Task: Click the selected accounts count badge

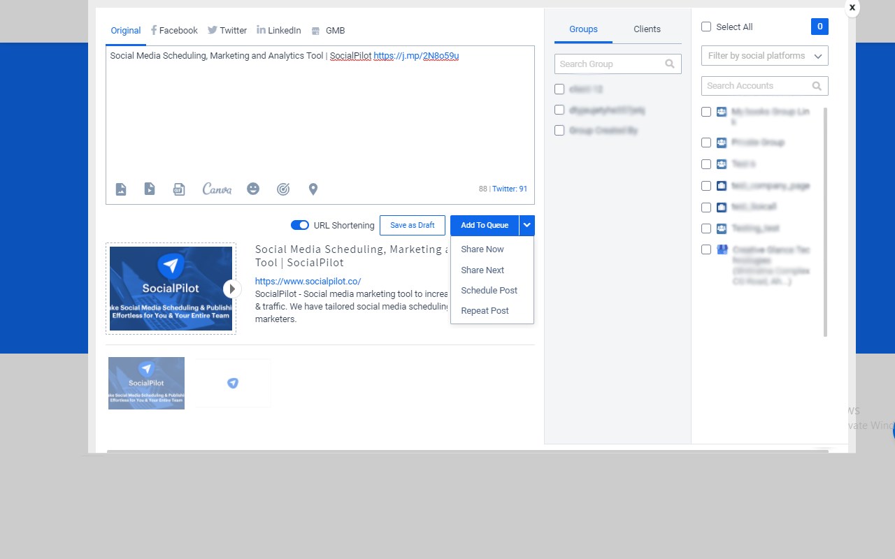Action: click(x=819, y=27)
